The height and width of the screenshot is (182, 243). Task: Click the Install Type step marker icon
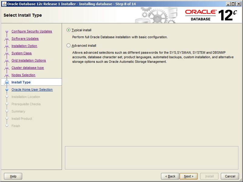pyautogui.click(x=7, y=82)
